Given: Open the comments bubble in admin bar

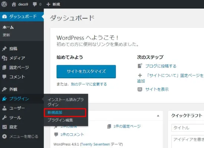Looking at the screenshot, I should pyautogui.click(x=35, y=4).
